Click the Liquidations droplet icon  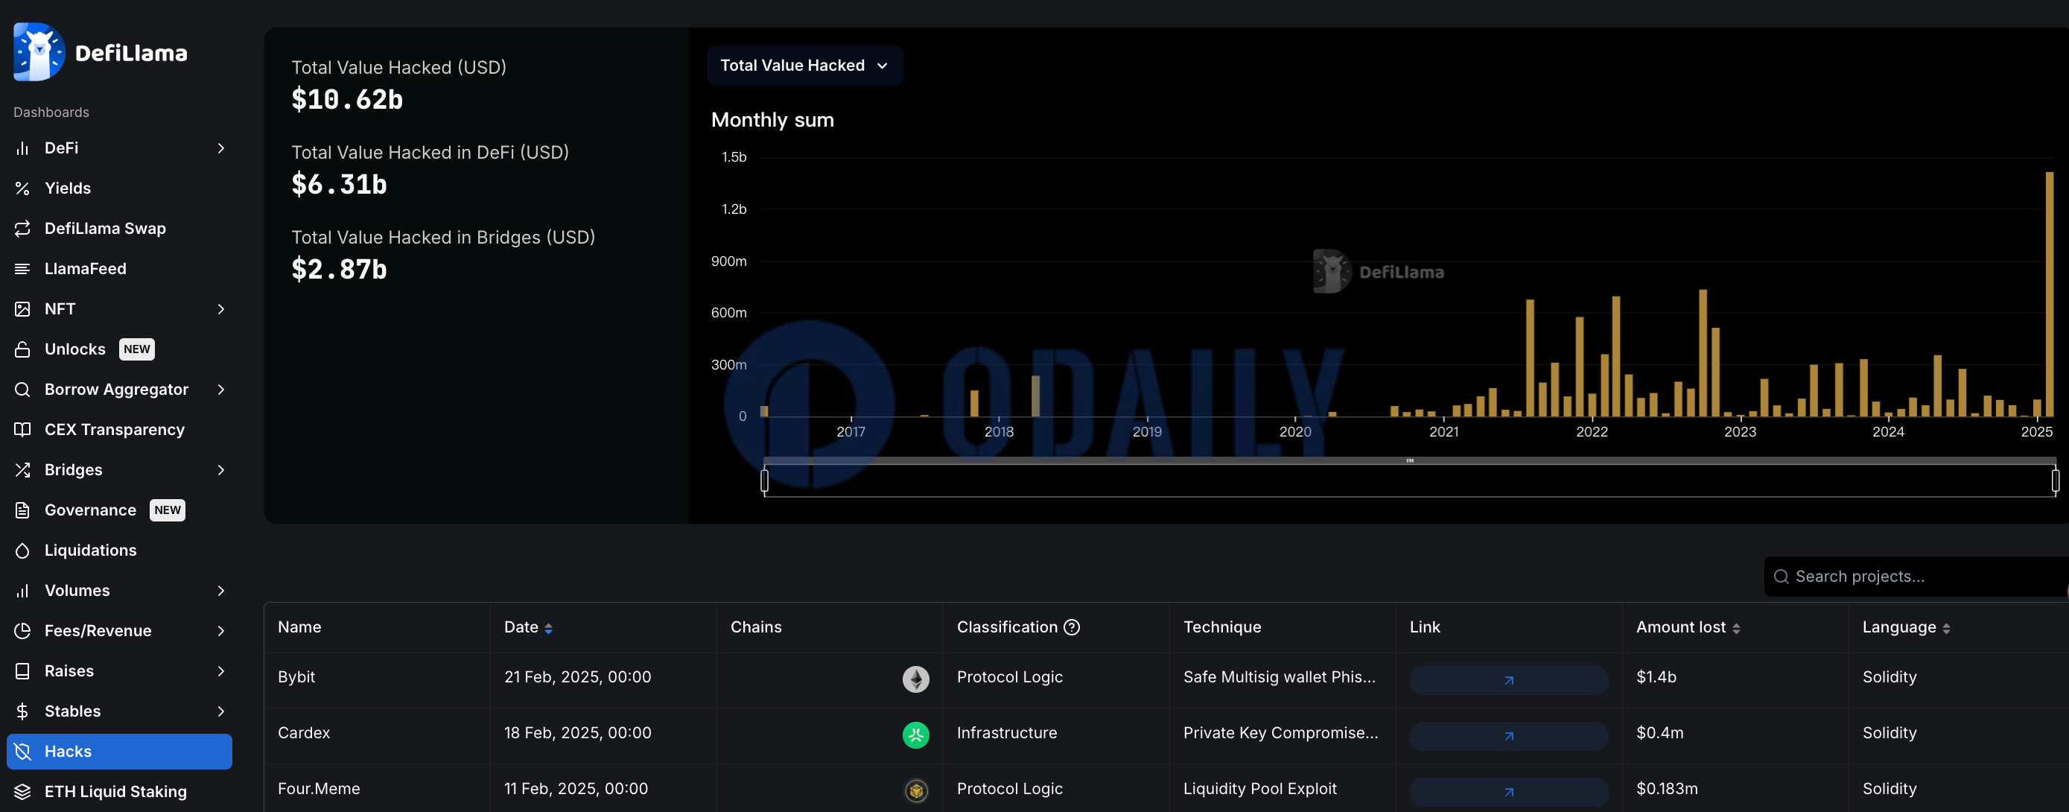22,549
